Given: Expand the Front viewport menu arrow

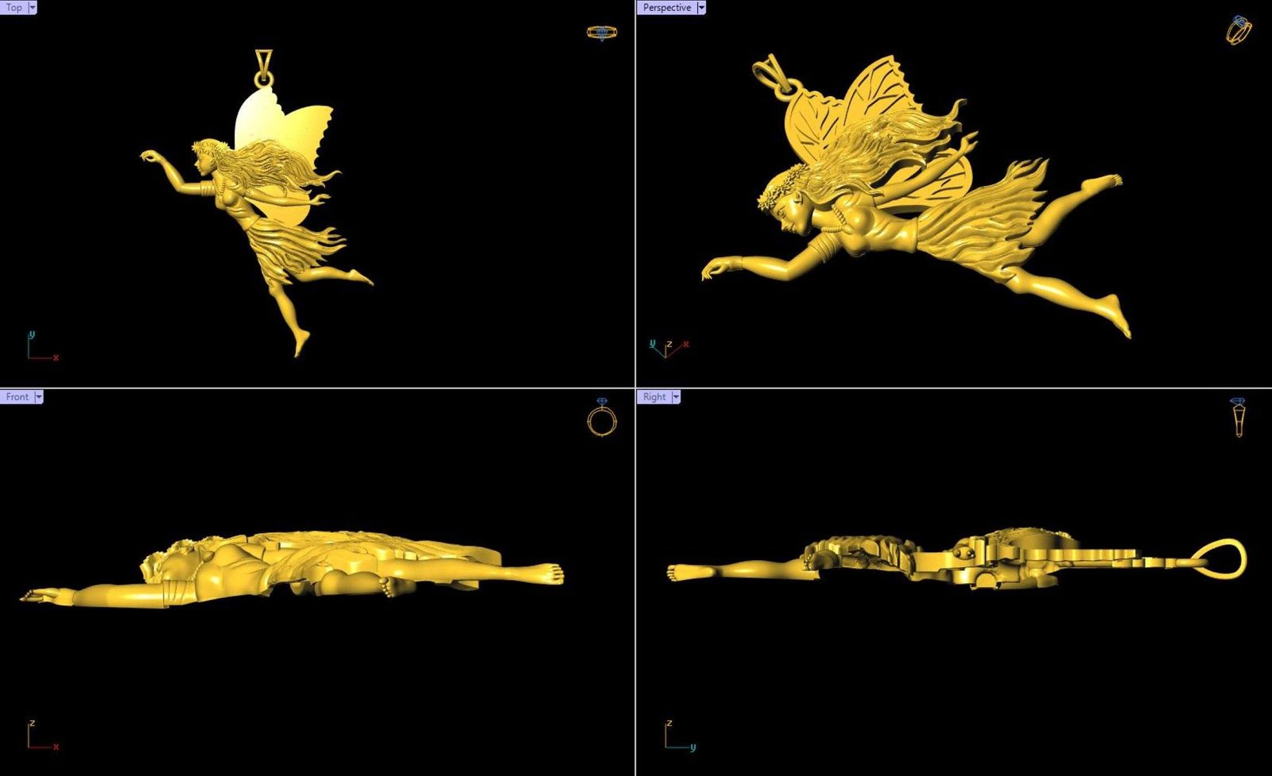Looking at the screenshot, I should [38, 396].
